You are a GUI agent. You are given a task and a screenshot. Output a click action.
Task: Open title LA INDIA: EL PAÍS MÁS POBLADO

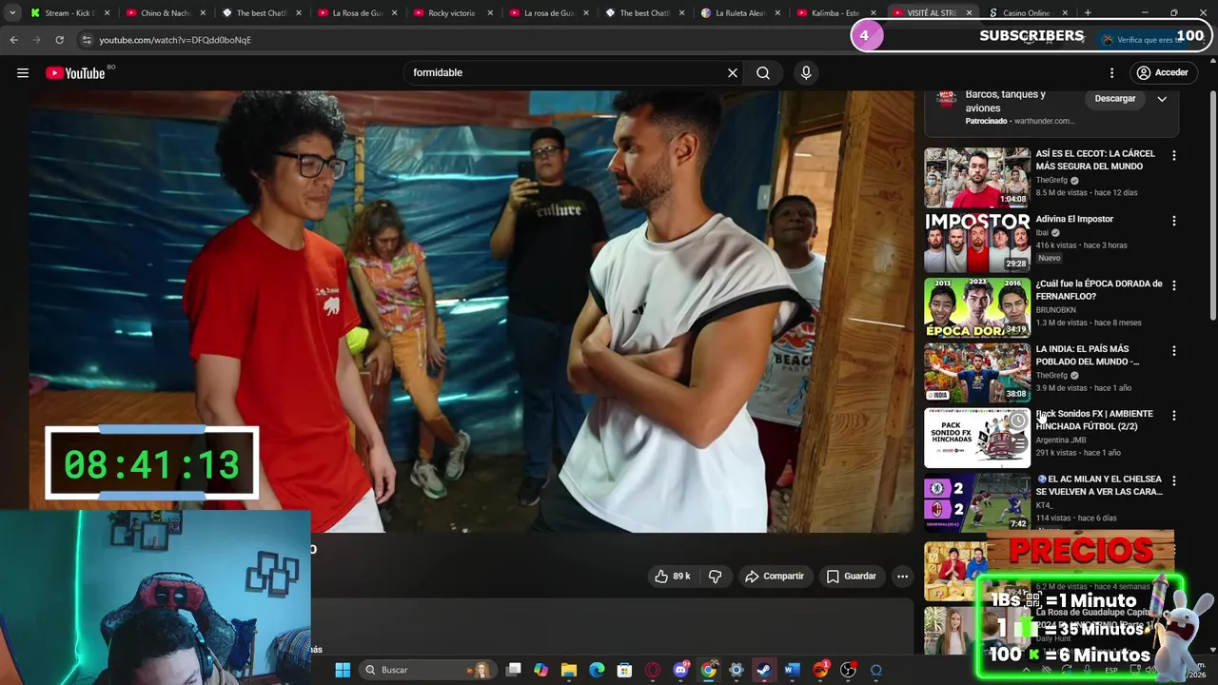pos(1087,355)
